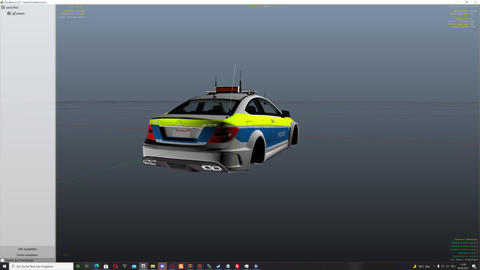The height and width of the screenshot is (270, 480).
Task: Select the chassis tree item label
Action: pyautogui.click(x=20, y=13)
